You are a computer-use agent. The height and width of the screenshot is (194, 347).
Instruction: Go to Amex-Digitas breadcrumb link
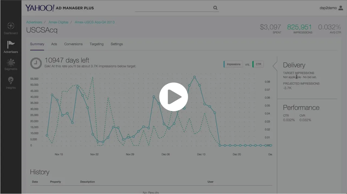[59, 22]
